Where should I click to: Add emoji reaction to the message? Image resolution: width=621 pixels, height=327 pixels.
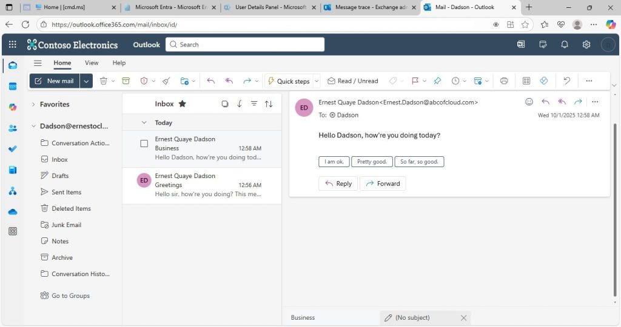pos(529,102)
